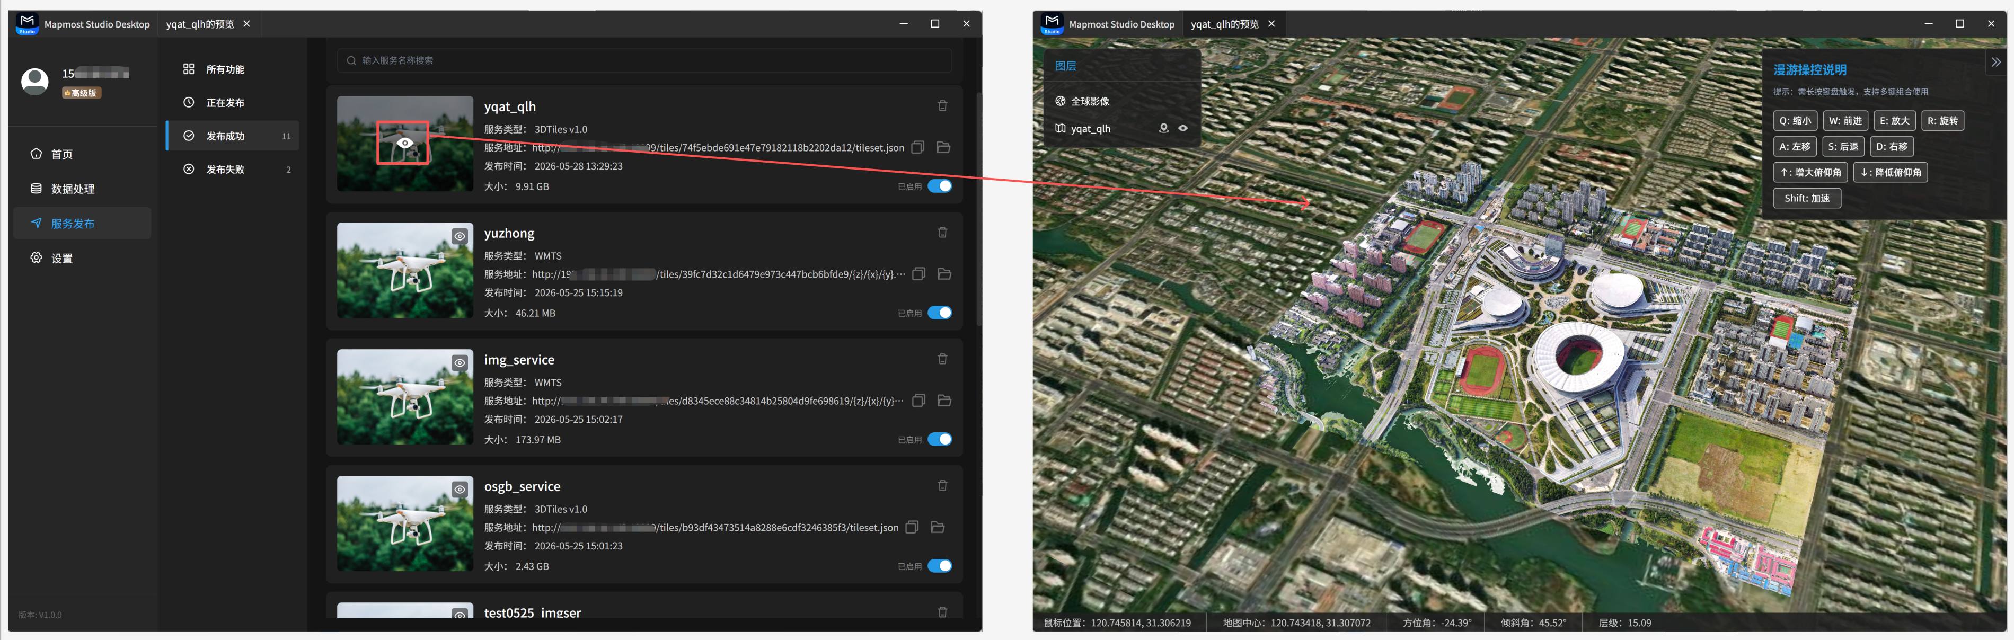
Task: Click the Mapmost Studio logo in left window
Action: pyautogui.click(x=28, y=23)
